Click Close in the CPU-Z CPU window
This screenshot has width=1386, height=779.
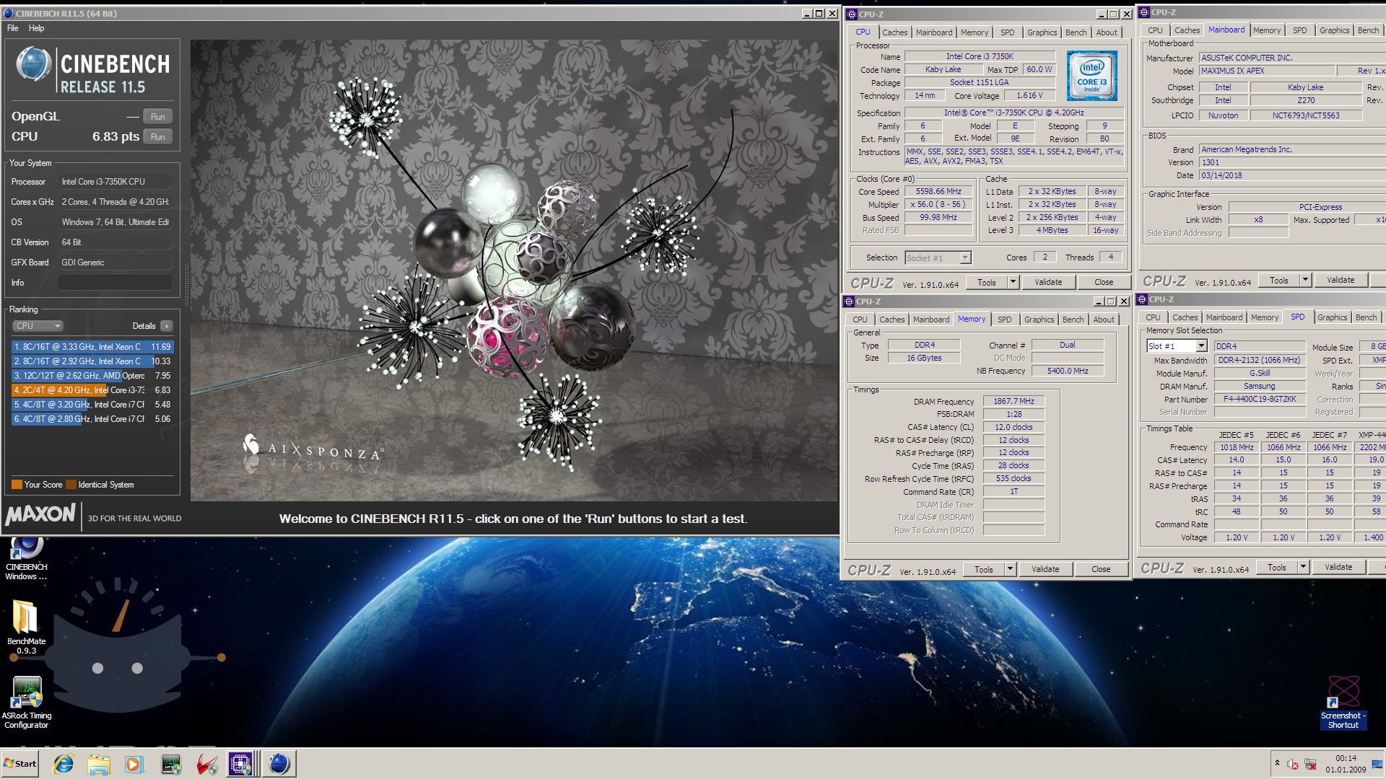(x=1104, y=282)
